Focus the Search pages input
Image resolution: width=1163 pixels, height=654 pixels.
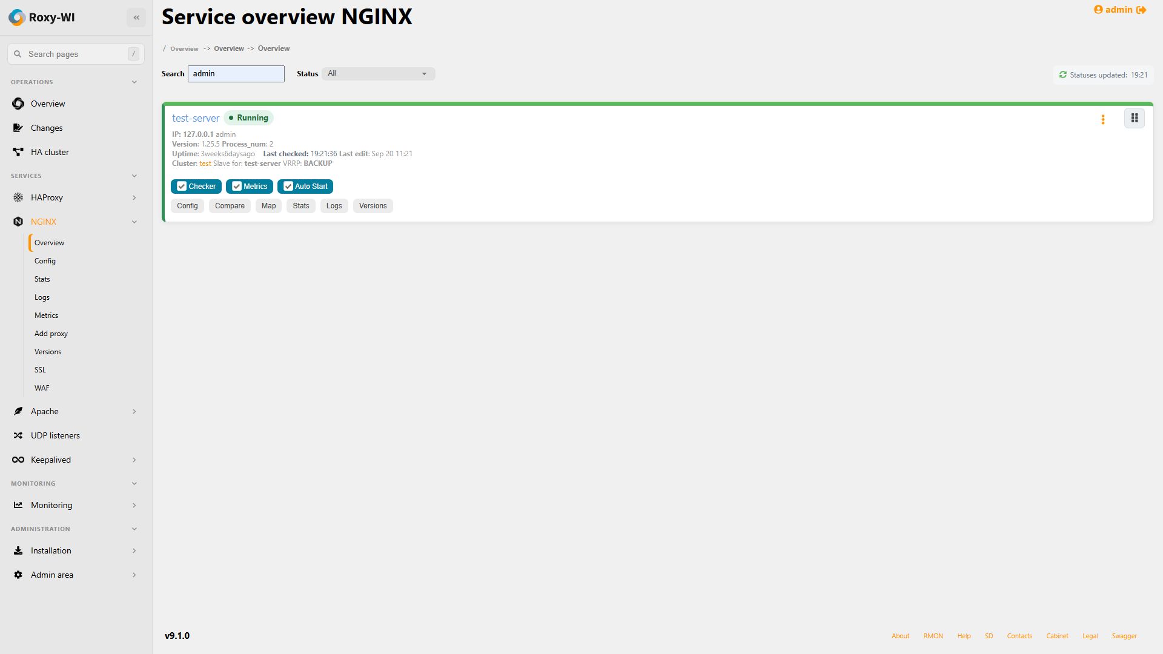(76, 54)
